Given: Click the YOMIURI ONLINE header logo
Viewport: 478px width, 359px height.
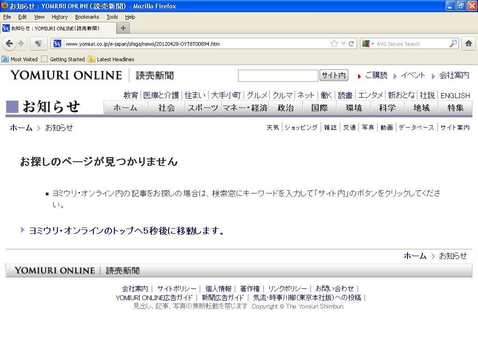Looking at the screenshot, I should pyautogui.click(x=92, y=75).
